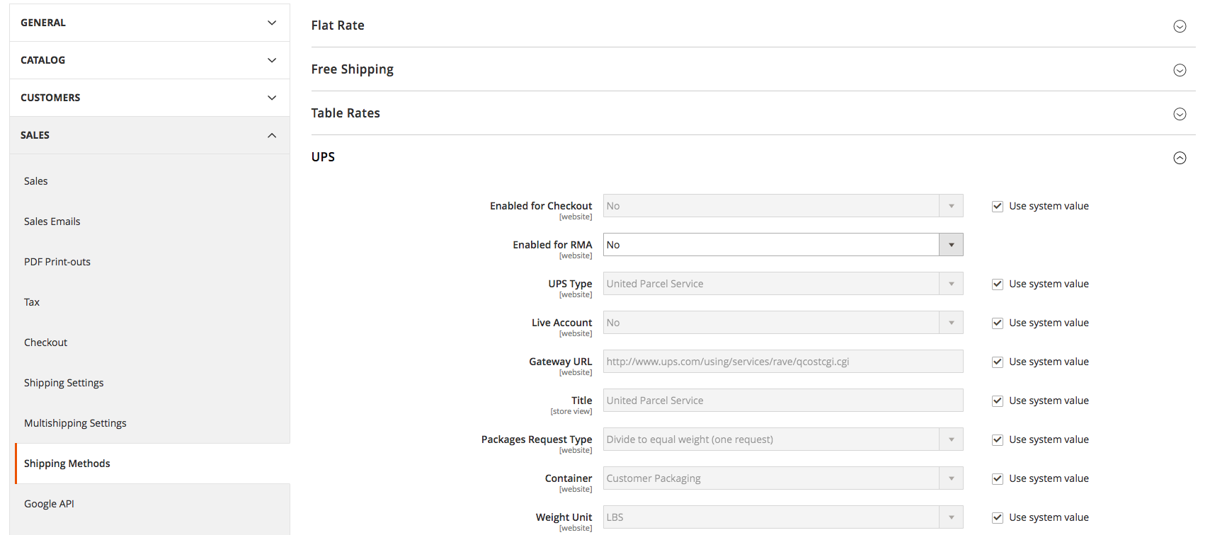This screenshot has width=1210, height=535.
Task: Expand the Flat Rate section circle icon
Action: (1180, 26)
